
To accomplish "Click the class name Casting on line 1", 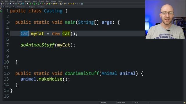I will (53, 11).
